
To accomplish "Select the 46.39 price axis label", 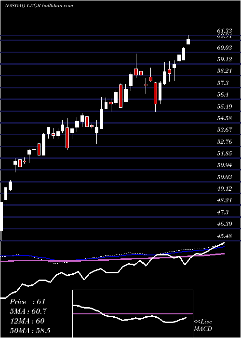I will (225, 224).
